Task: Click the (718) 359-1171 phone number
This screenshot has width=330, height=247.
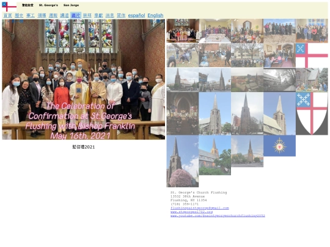Action: 185,204
